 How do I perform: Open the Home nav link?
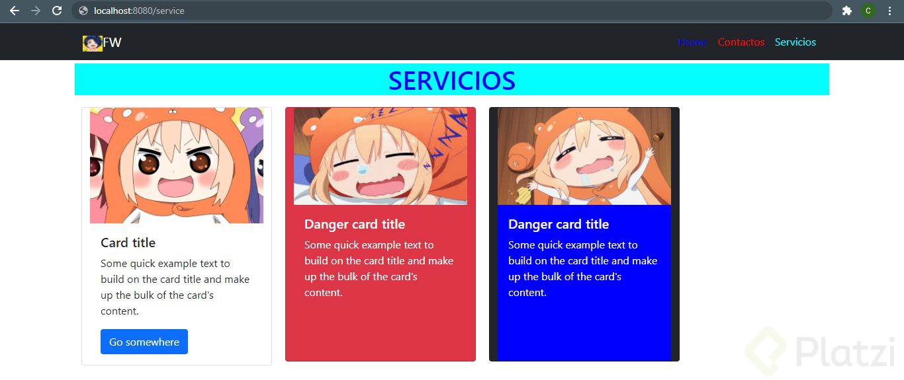[x=692, y=42]
